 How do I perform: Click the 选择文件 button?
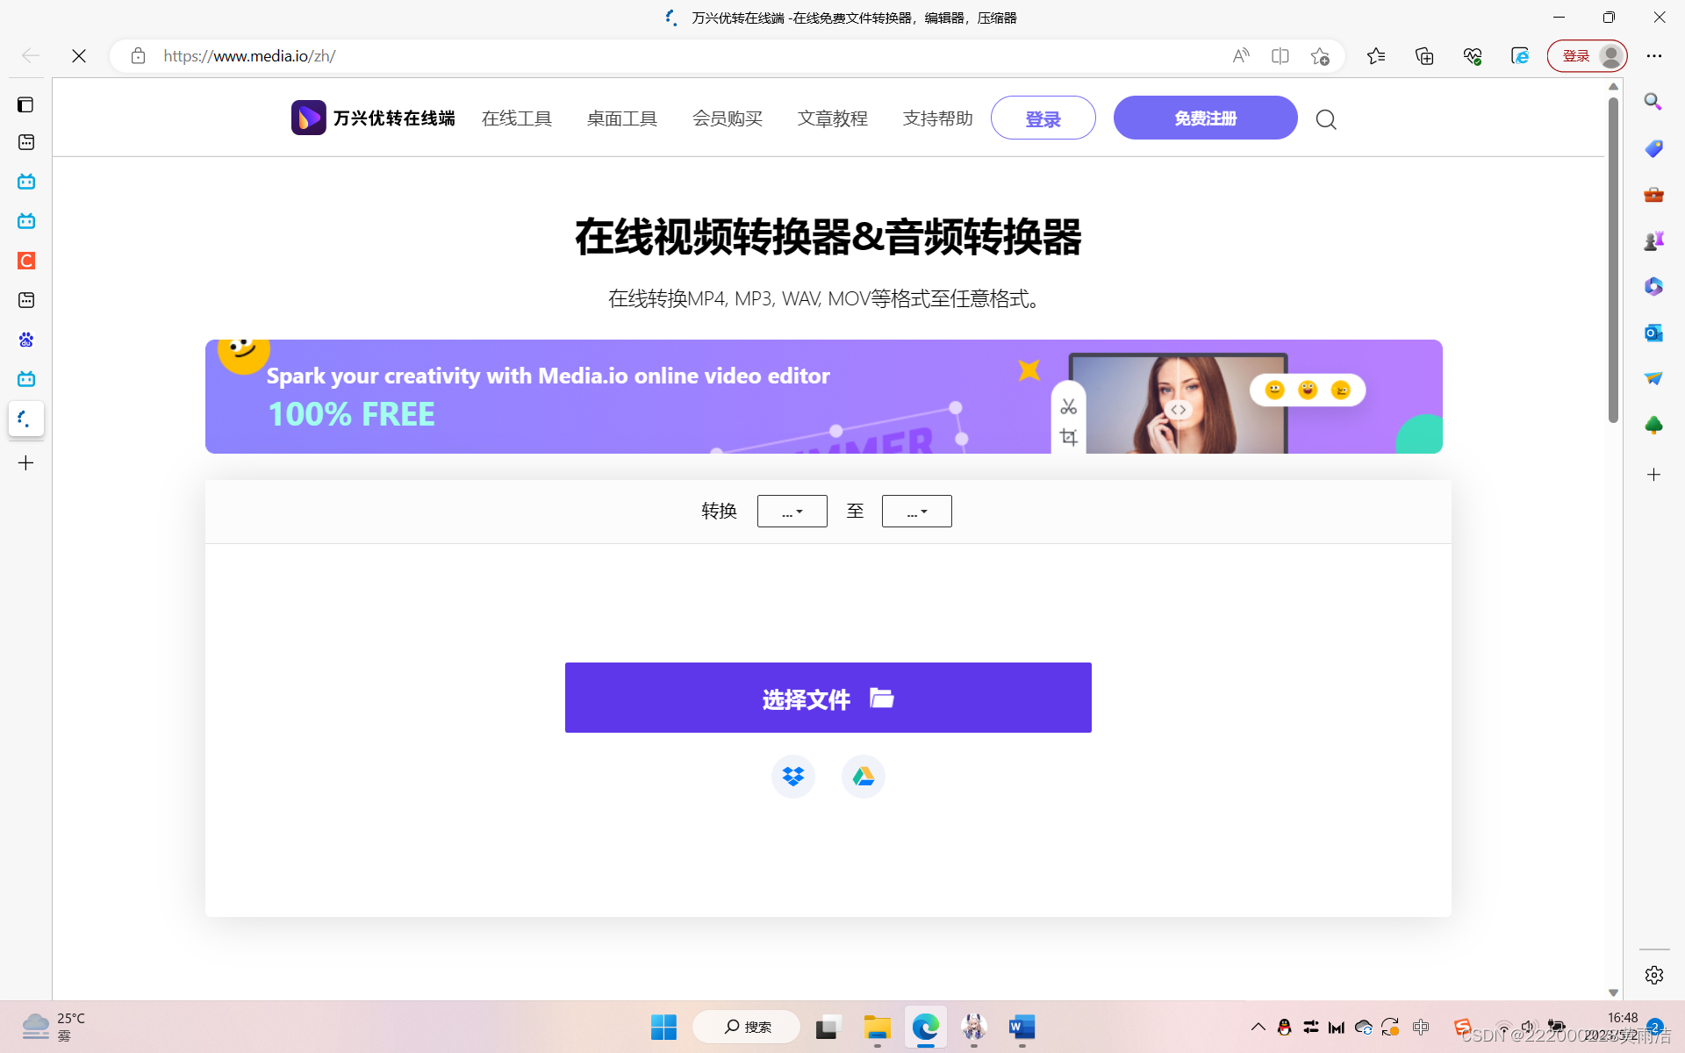tap(828, 698)
